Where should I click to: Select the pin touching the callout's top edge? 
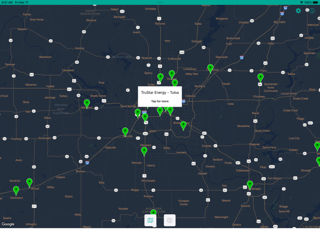tap(175, 83)
